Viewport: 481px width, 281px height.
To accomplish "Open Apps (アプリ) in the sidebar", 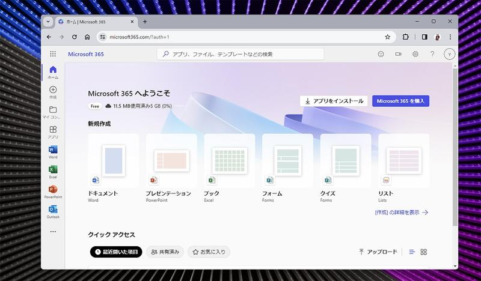I will tap(53, 132).
